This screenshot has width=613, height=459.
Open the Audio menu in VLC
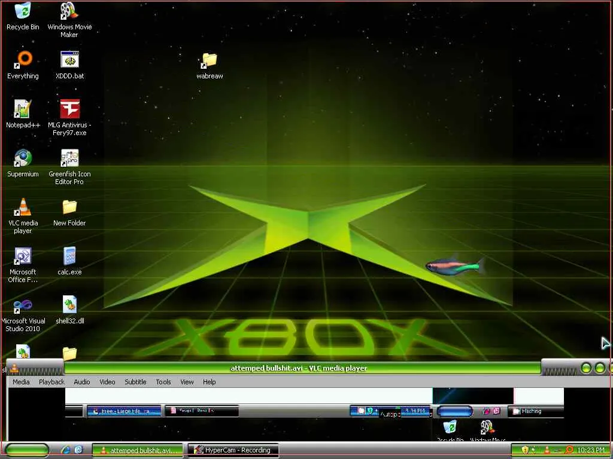82,382
